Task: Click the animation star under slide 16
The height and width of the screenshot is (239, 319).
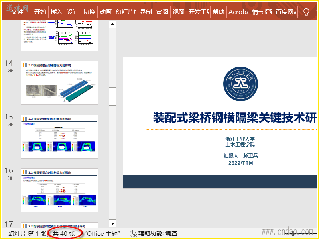Action: click(11, 178)
